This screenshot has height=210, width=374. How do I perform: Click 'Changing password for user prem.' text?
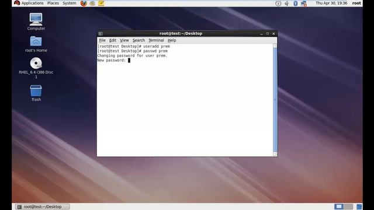(133, 55)
